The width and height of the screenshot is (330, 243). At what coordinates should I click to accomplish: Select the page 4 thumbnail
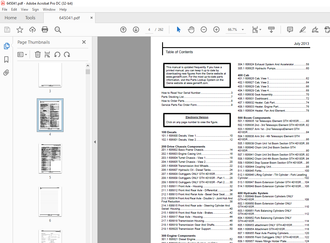[50, 115]
